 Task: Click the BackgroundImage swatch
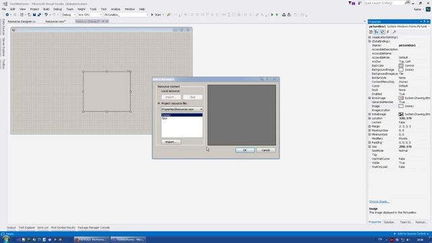tap(401, 70)
